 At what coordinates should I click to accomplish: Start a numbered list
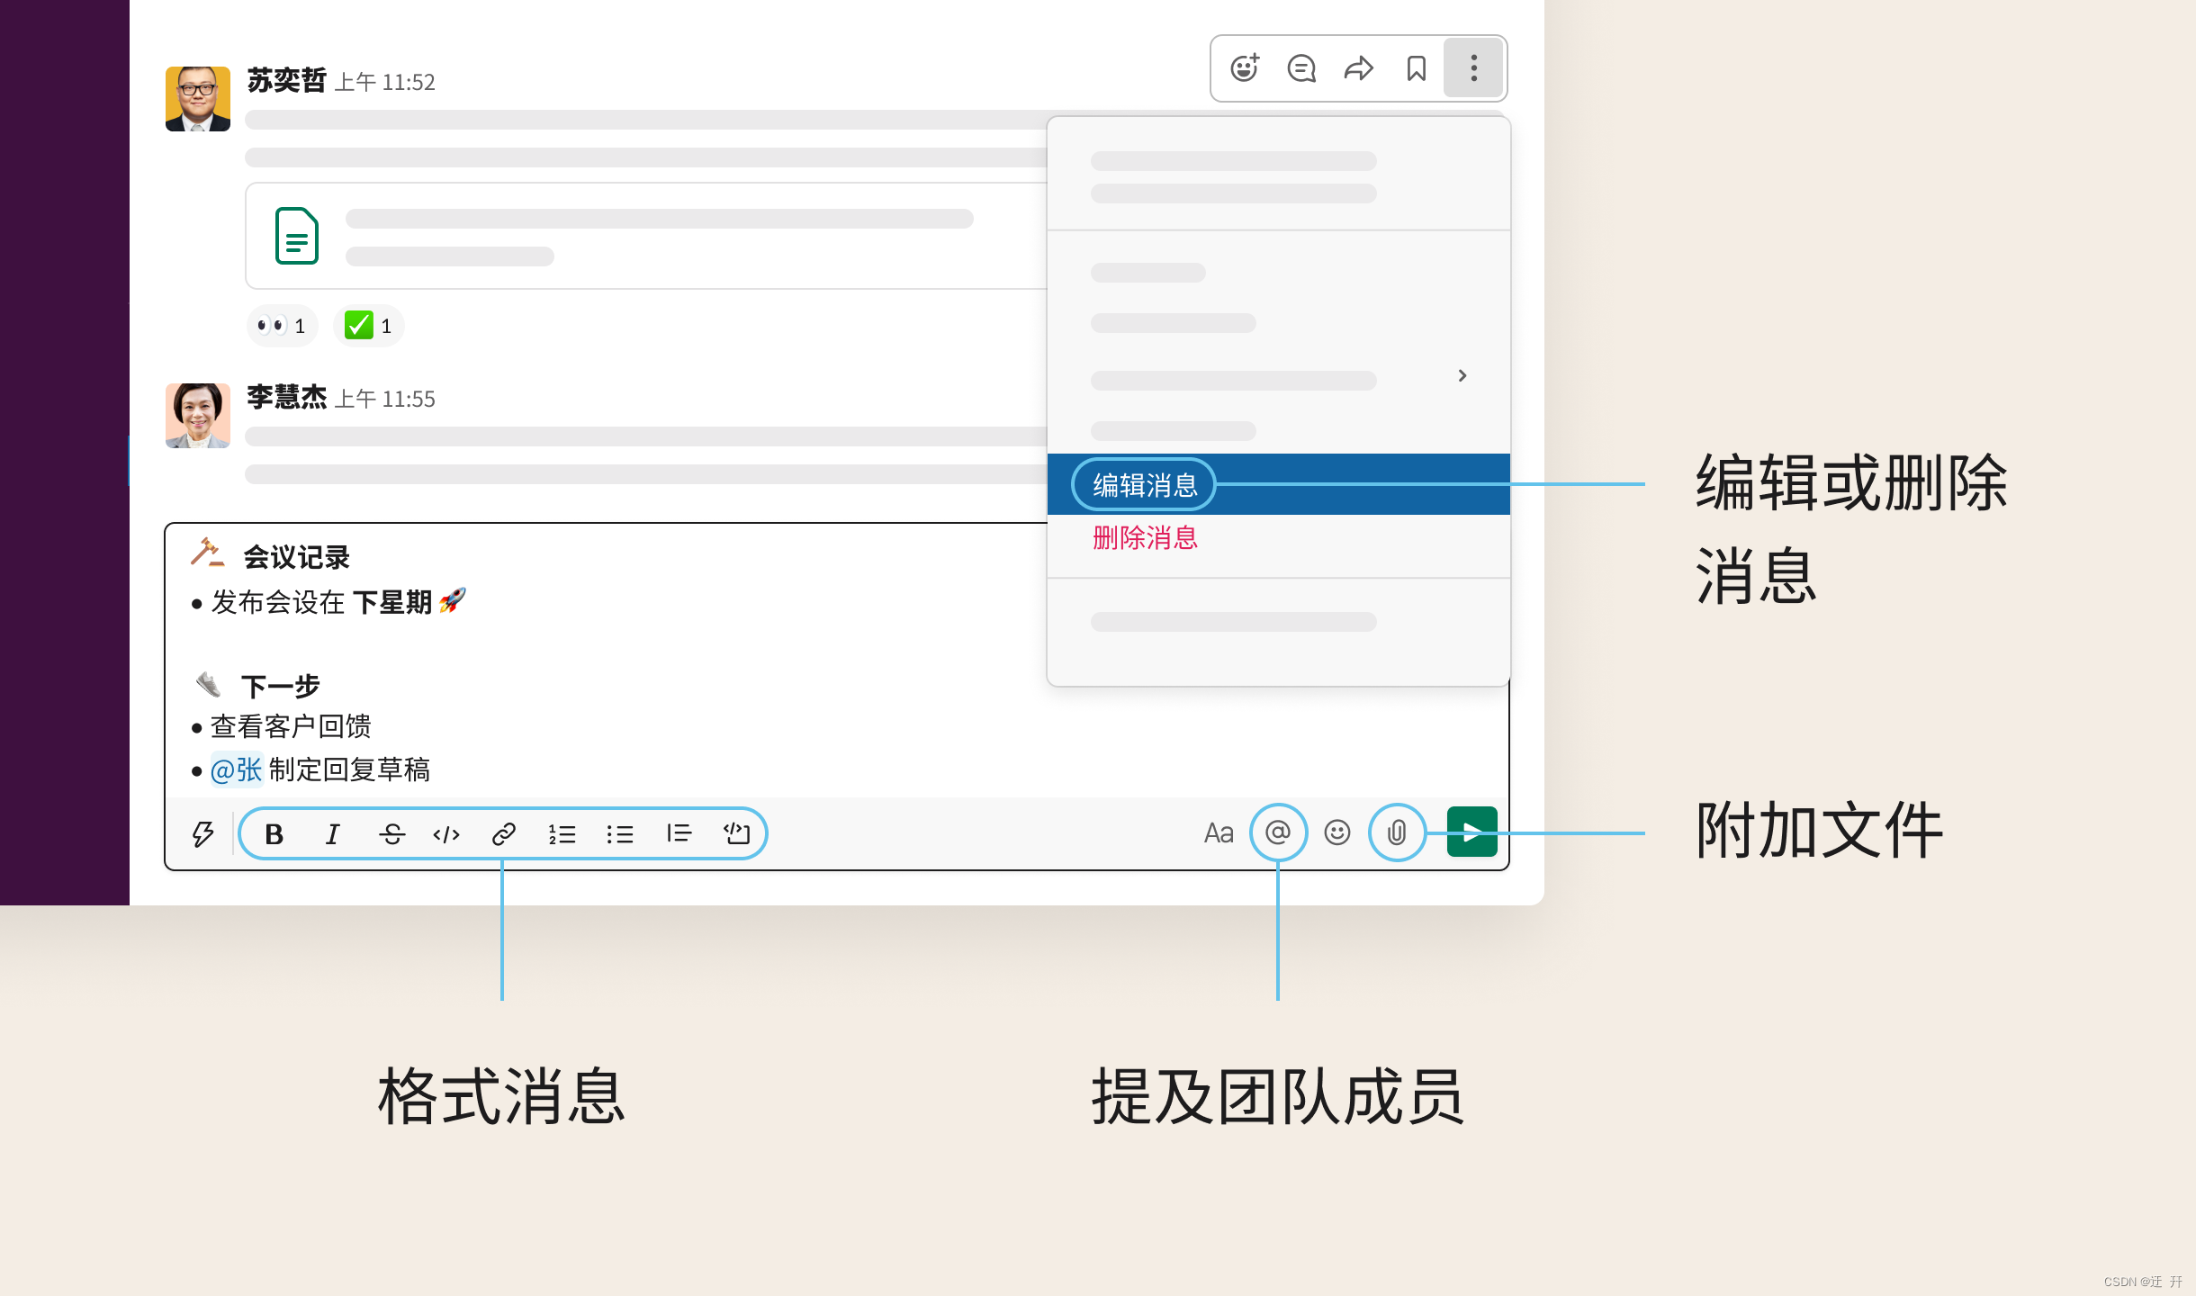pyautogui.click(x=562, y=834)
